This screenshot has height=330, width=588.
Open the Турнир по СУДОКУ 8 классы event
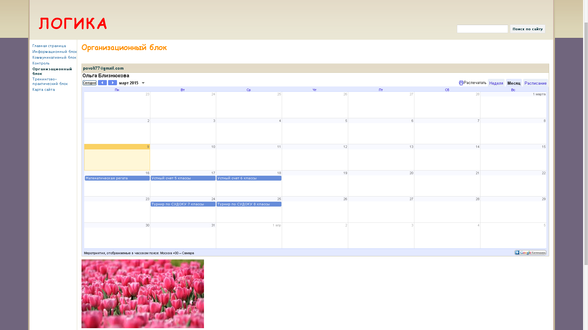click(249, 204)
